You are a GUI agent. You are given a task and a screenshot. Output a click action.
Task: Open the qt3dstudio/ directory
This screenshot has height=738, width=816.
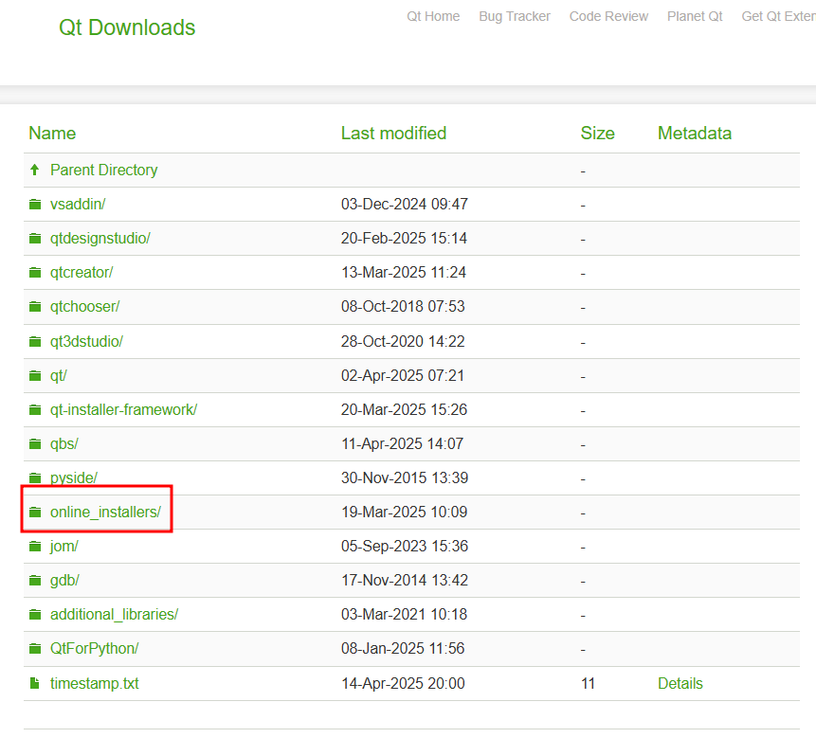[86, 342]
